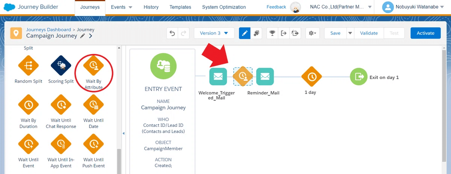Select the Wait Until Date activity icon
The width and height of the screenshot is (451, 174).
94,104
